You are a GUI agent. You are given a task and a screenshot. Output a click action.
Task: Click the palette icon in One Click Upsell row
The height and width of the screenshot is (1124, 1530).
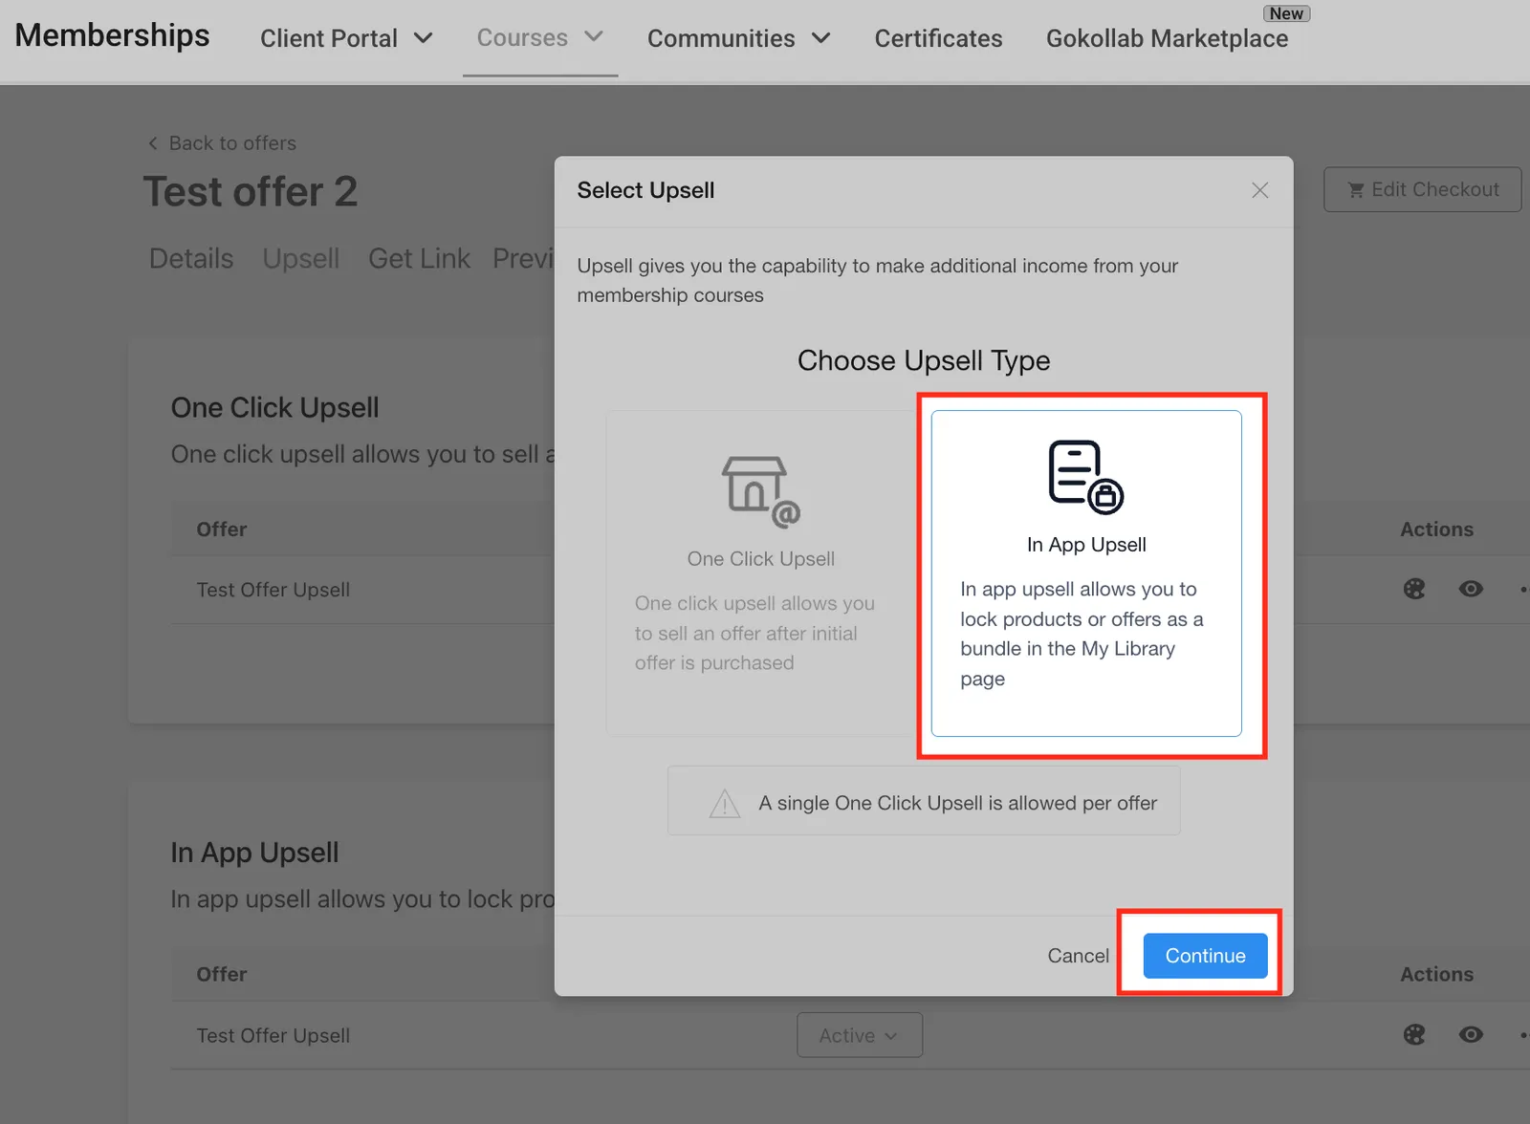[x=1414, y=589]
